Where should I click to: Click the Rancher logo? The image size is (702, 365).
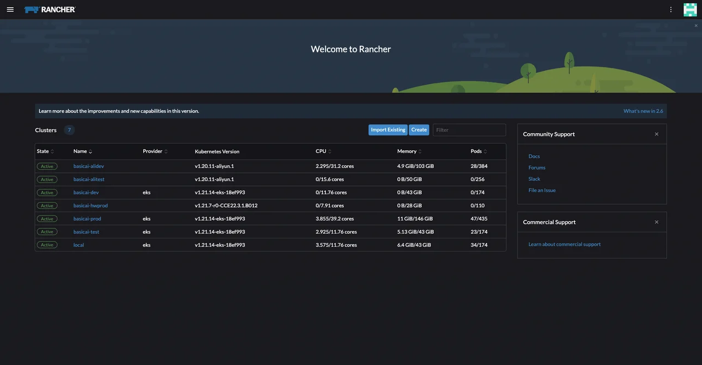click(50, 9)
